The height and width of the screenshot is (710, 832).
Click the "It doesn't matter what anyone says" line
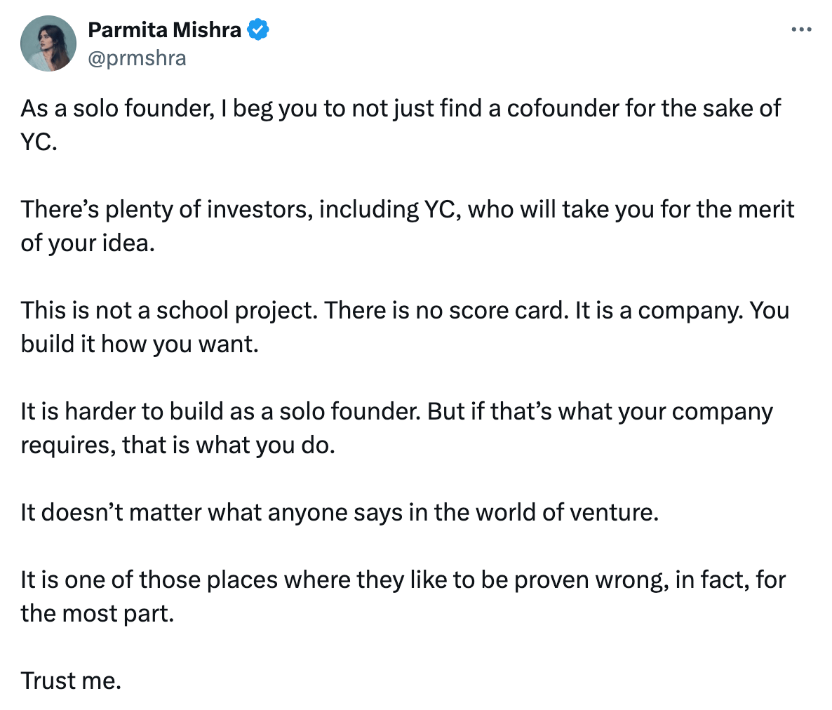pyautogui.click(x=340, y=512)
